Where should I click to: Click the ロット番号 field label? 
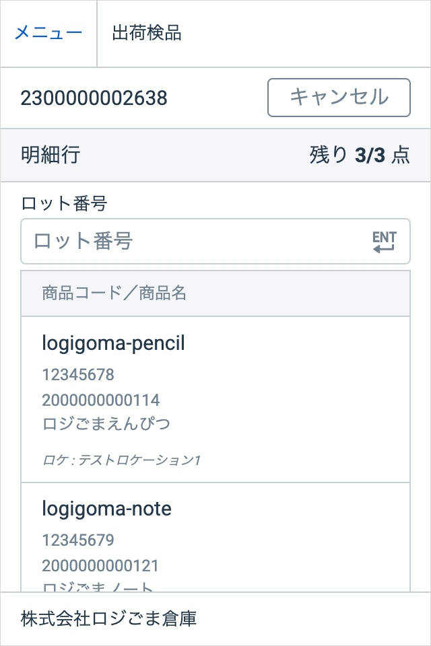65,203
